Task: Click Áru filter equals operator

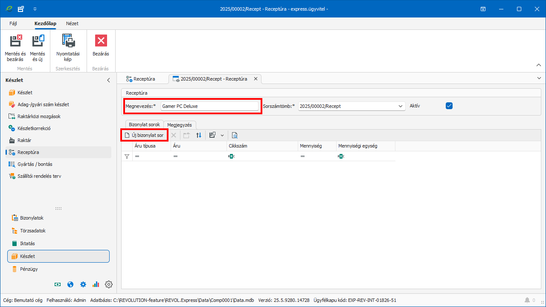Action: (175, 156)
